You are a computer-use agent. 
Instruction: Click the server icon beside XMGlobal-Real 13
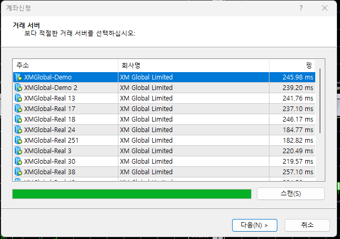click(x=18, y=98)
